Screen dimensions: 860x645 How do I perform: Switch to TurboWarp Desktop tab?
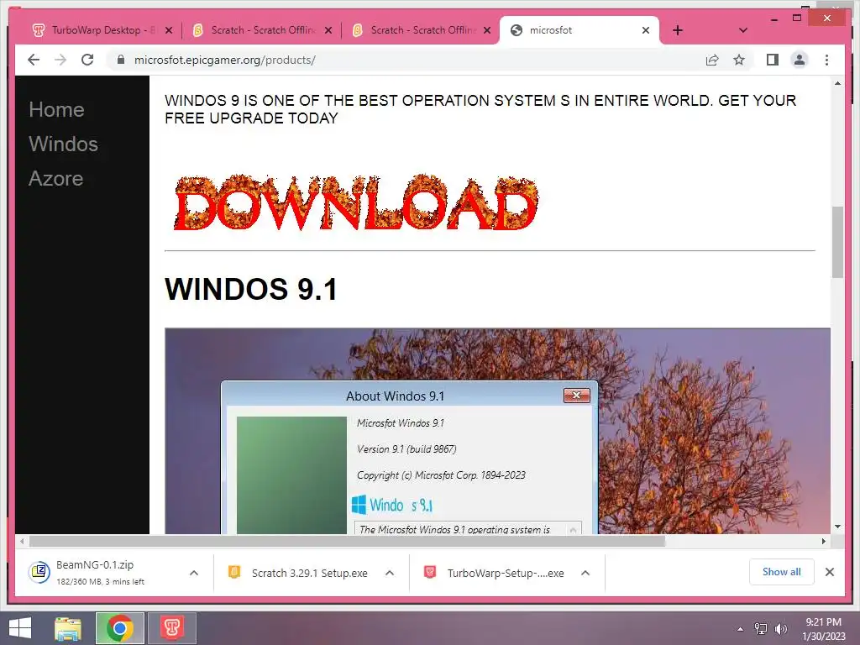[x=102, y=30]
